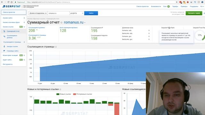Click Всего проиндексировано metric label
The width and height of the screenshot is (205, 115).
click(x=69, y=28)
